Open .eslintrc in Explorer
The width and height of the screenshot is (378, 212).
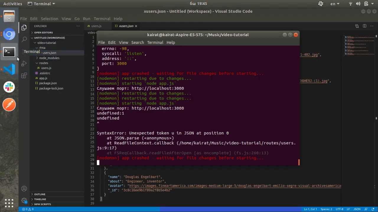tap(45, 73)
